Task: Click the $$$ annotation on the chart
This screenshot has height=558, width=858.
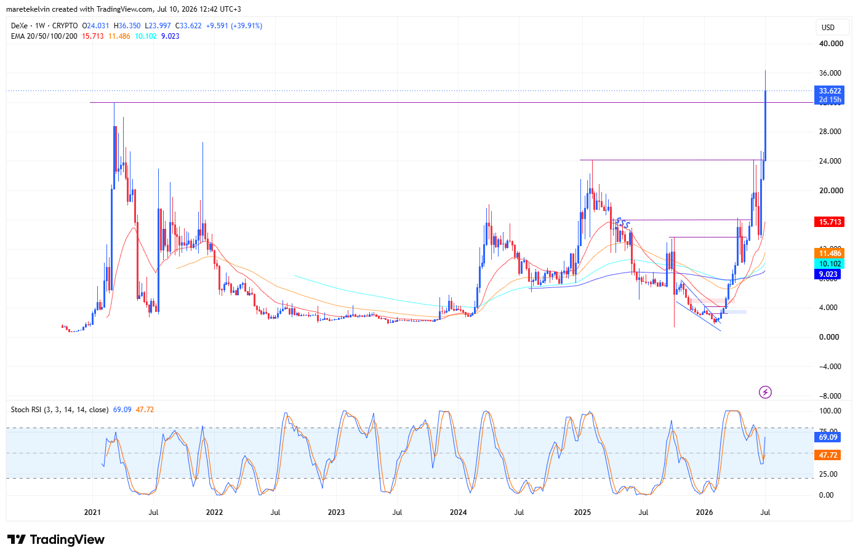Action: [623, 223]
